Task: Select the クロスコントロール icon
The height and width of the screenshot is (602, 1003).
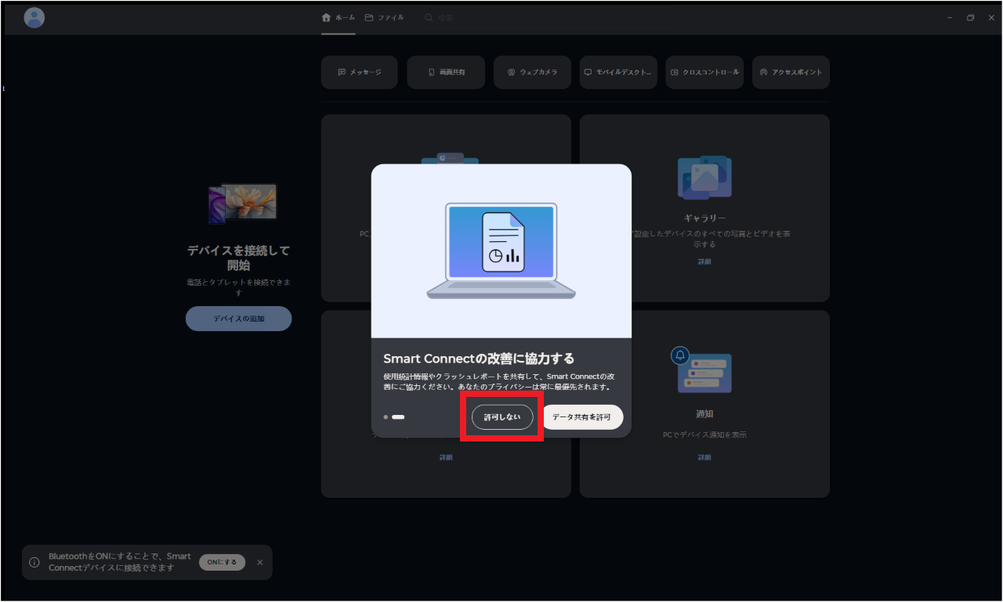Action: point(704,71)
